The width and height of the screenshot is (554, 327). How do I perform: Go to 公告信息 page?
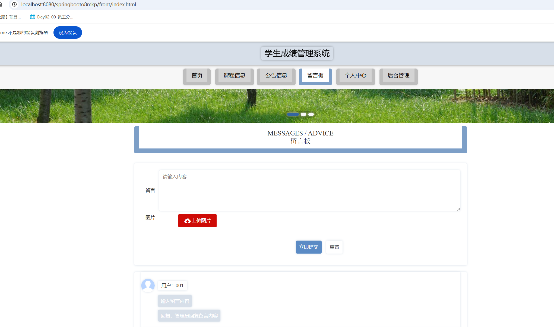tap(276, 76)
